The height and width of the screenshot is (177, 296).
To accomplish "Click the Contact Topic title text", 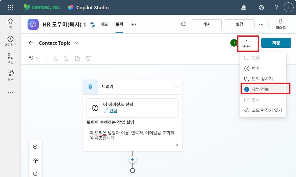I will point(54,43).
